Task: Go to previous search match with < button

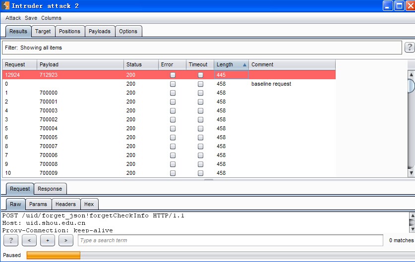Action: 29,240
